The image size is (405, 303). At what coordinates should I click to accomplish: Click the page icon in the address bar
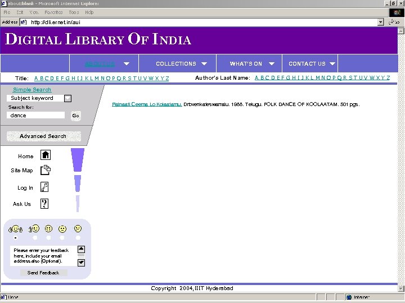[24, 22]
